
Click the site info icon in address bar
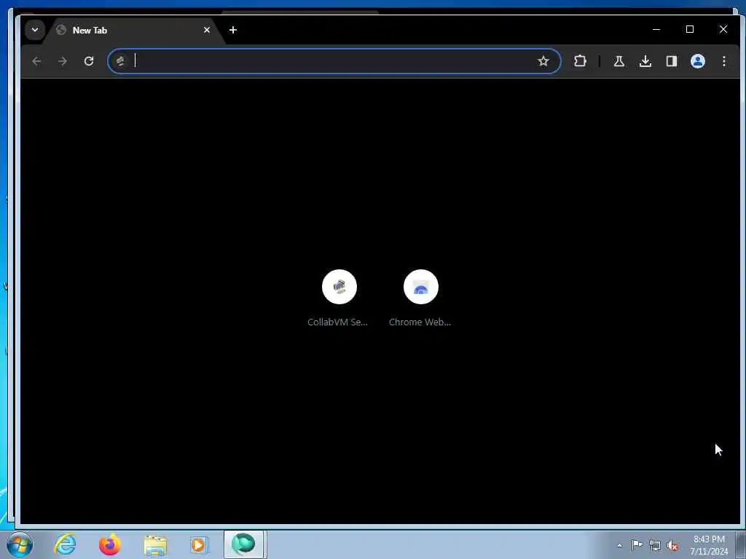click(120, 61)
